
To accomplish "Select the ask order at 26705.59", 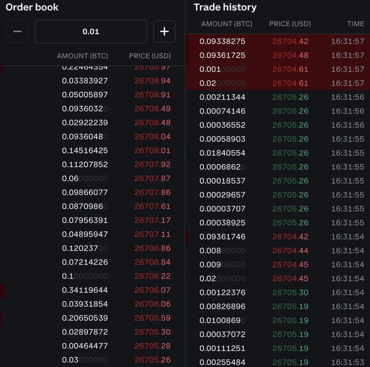I will tap(152, 318).
